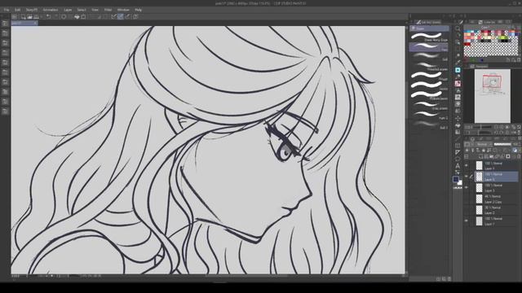Select the first brush 'Wet Edge' preset
Viewport: 522px width, 293px height.
429,37
